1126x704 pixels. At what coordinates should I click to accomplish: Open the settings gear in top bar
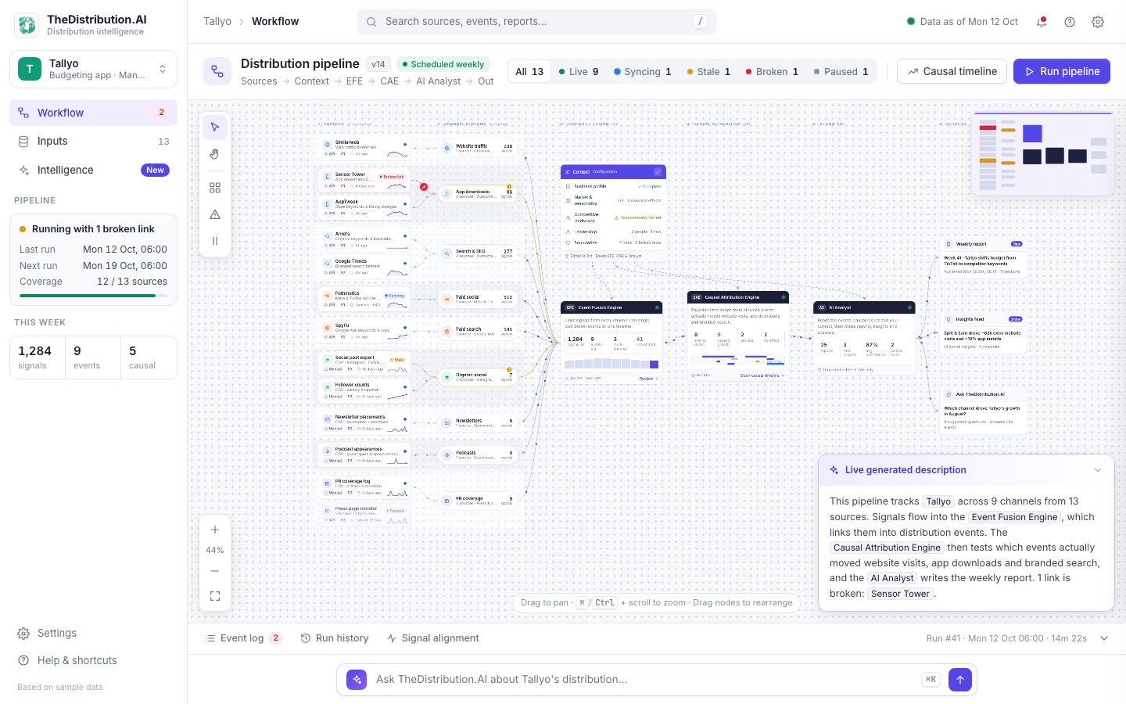pyautogui.click(x=1098, y=22)
